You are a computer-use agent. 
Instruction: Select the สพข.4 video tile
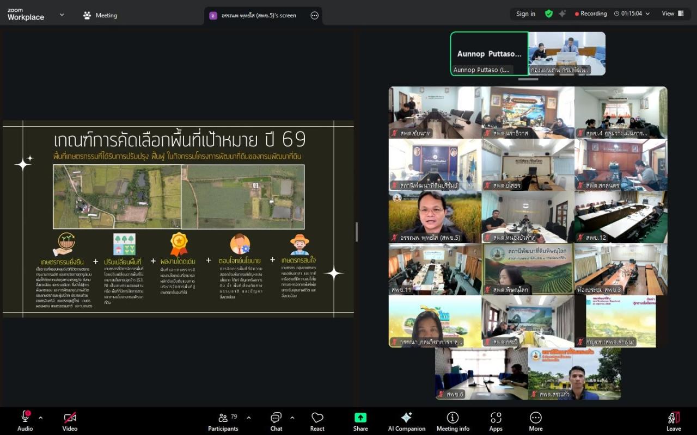(x=621, y=113)
